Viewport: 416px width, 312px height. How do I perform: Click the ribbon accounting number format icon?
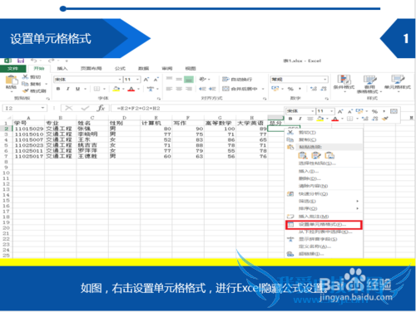[x=275, y=89]
